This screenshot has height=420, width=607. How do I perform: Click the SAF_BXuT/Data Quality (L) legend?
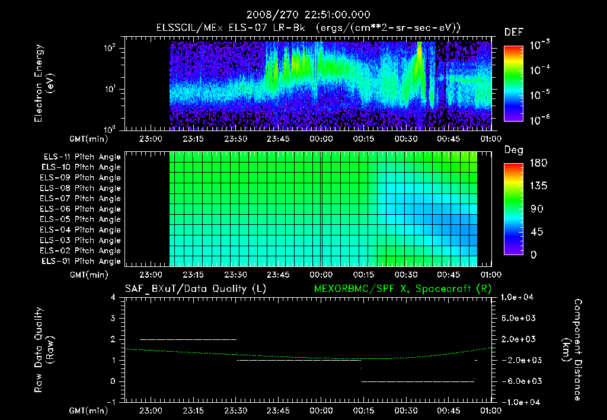[x=196, y=289]
